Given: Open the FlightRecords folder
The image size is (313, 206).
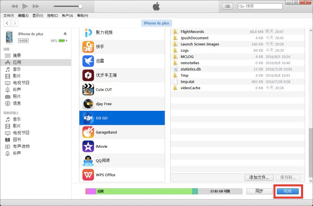Looking at the screenshot, I should 192,32.
